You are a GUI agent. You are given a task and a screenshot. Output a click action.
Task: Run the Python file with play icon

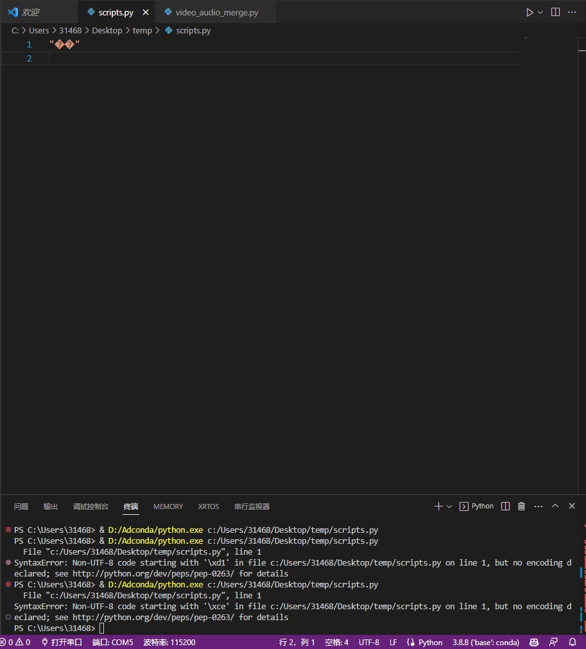(530, 12)
